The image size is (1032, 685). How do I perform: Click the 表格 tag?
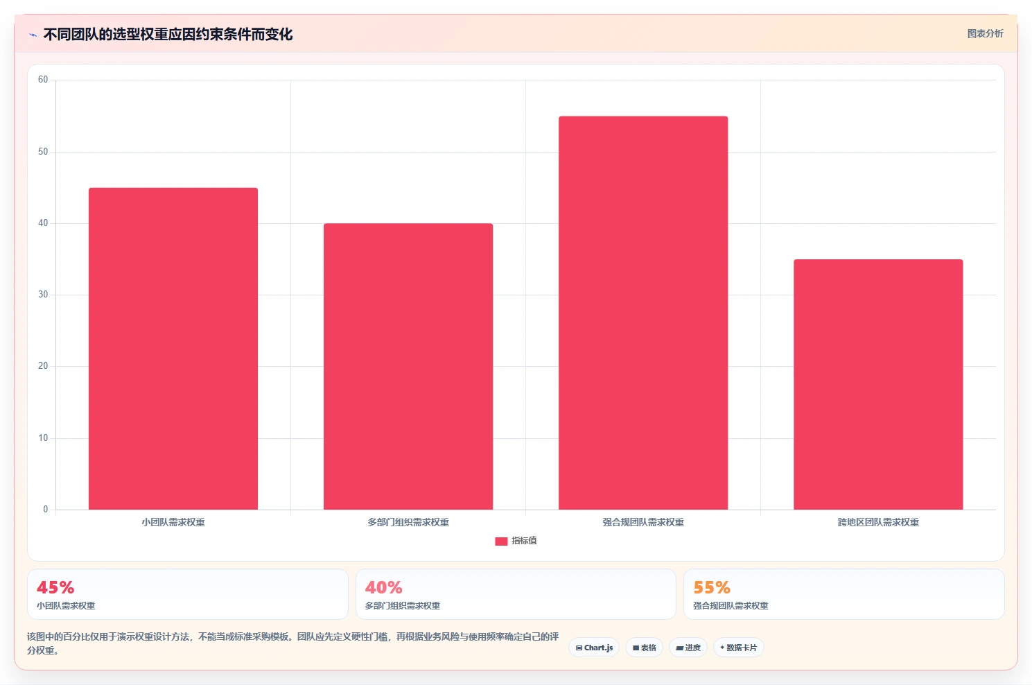click(x=644, y=648)
